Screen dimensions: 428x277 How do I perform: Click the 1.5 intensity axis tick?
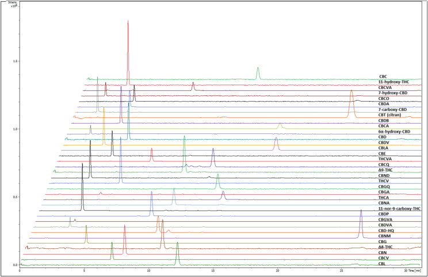click(x=14, y=61)
